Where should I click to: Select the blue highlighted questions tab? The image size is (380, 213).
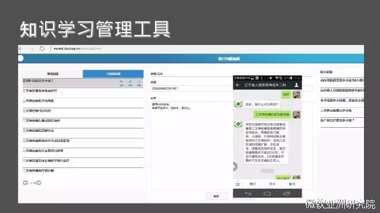pyautogui.click(x=113, y=74)
